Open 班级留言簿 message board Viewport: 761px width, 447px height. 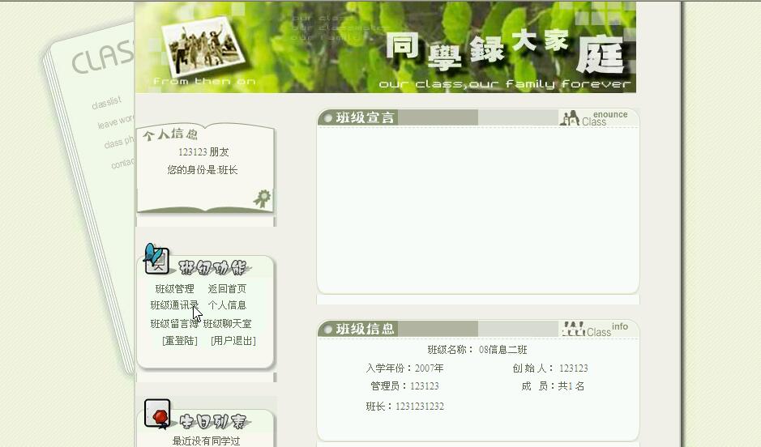click(x=175, y=323)
